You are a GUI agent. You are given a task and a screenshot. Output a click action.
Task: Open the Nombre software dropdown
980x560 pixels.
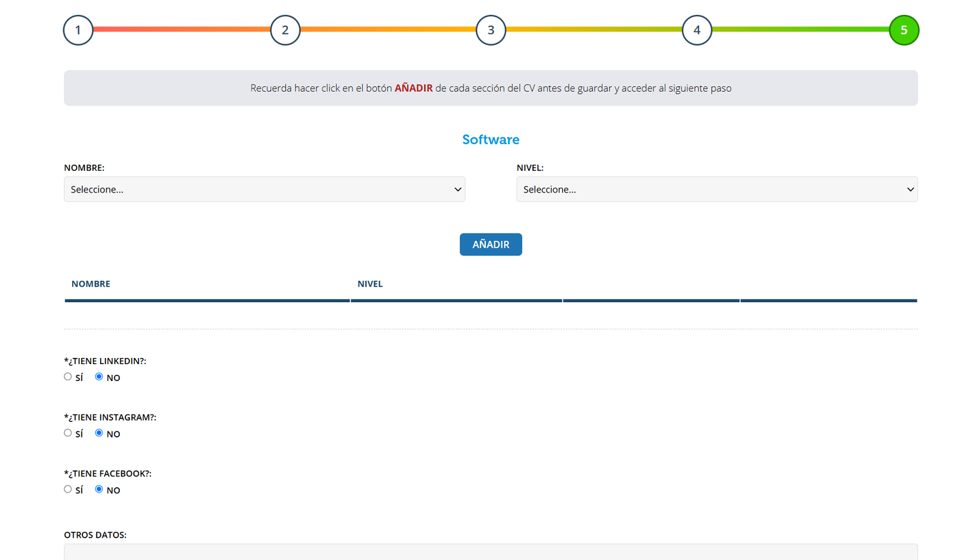(265, 189)
